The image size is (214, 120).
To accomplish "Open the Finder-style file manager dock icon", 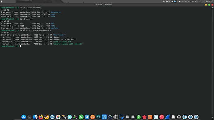I will tap(35, 117).
